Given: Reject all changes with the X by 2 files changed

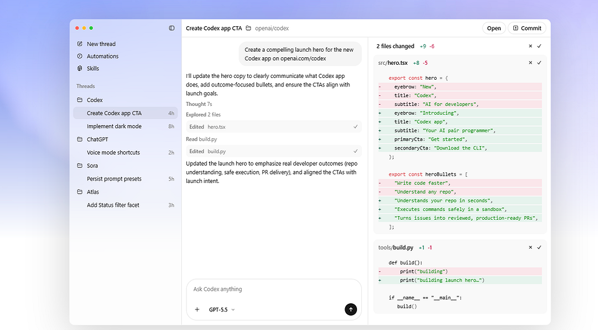Looking at the screenshot, I should pos(530,46).
